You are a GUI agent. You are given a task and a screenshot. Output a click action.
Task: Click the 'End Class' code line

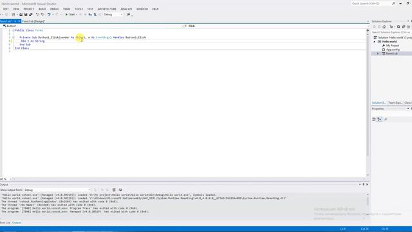coord(22,48)
